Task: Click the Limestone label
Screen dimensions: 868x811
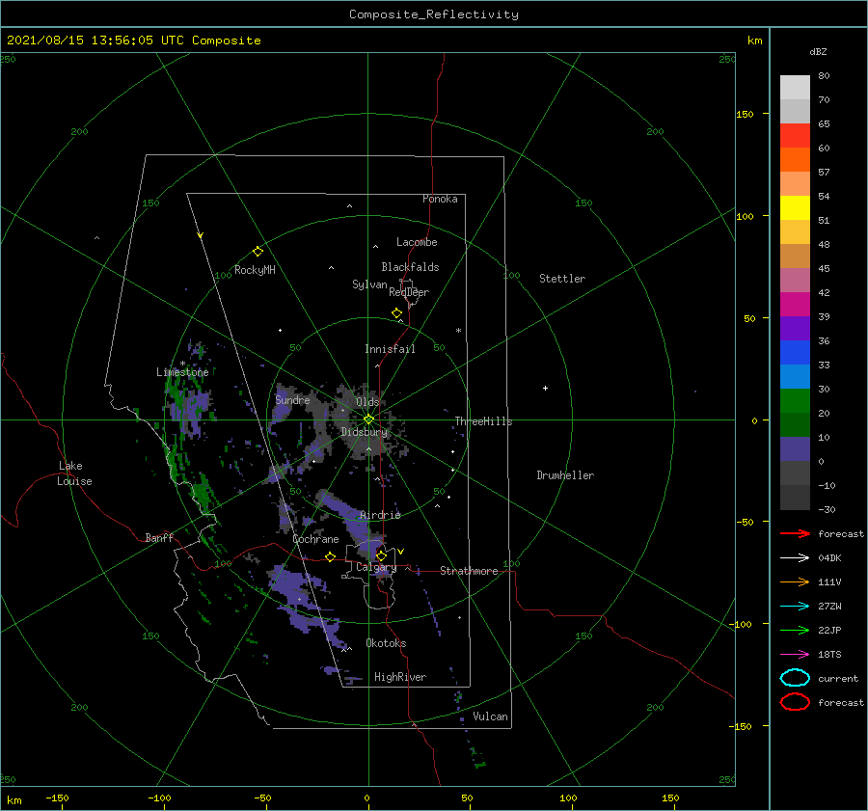Action: pos(182,372)
